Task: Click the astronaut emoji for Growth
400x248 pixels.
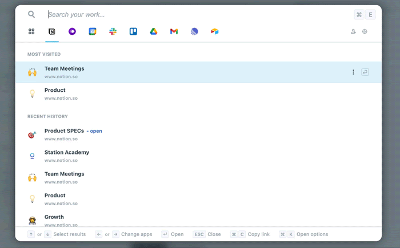Action: (32, 220)
